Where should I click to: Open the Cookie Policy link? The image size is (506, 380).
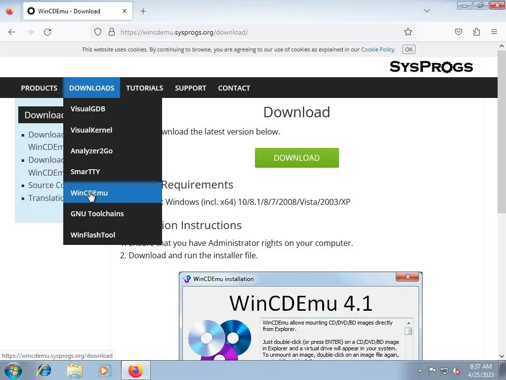pos(378,49)
